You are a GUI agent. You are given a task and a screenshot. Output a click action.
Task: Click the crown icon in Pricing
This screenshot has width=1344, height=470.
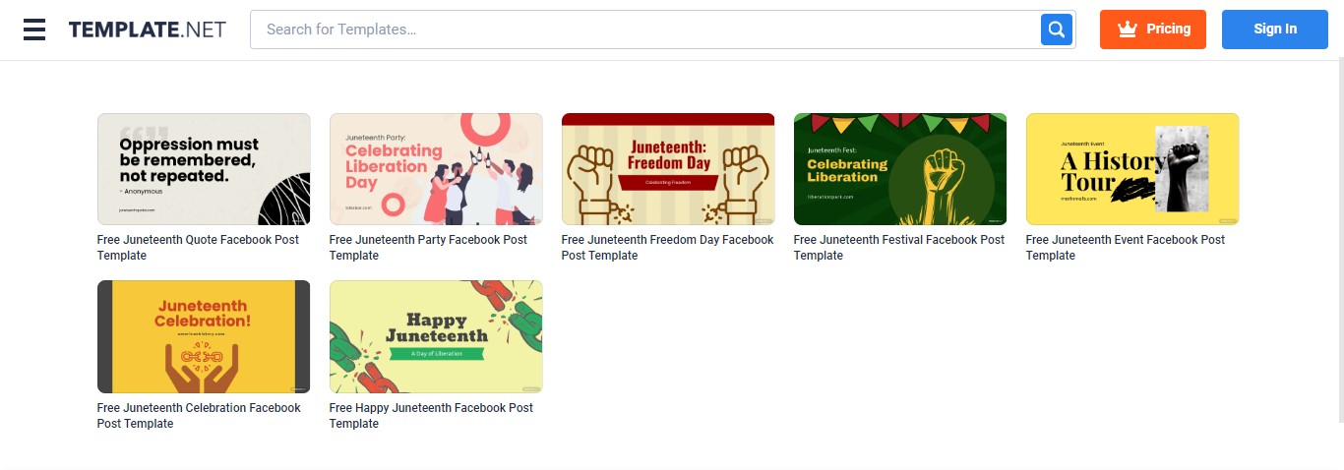coord(1128,29)
